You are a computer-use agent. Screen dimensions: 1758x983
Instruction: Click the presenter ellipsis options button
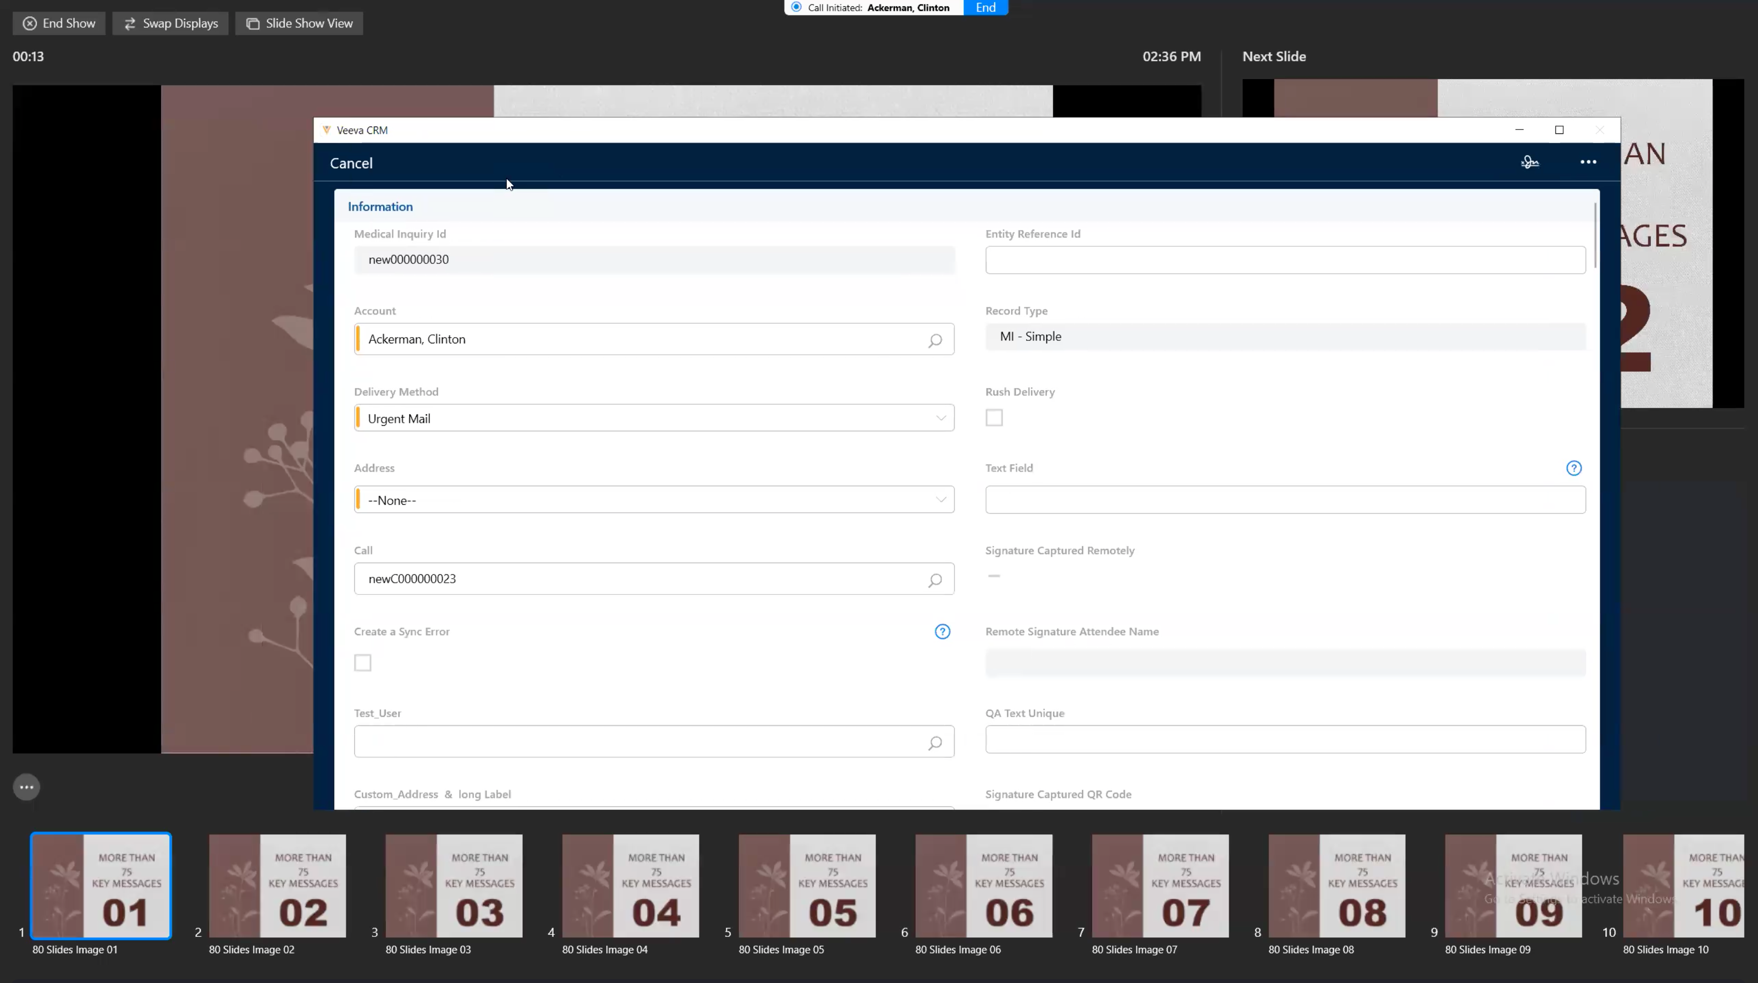[x=27, y=787]
